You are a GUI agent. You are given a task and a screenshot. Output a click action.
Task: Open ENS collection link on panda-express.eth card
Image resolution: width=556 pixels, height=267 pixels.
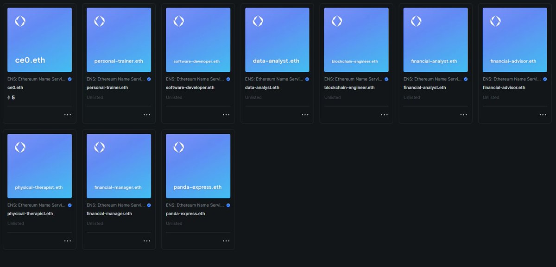tap(195, 205)
